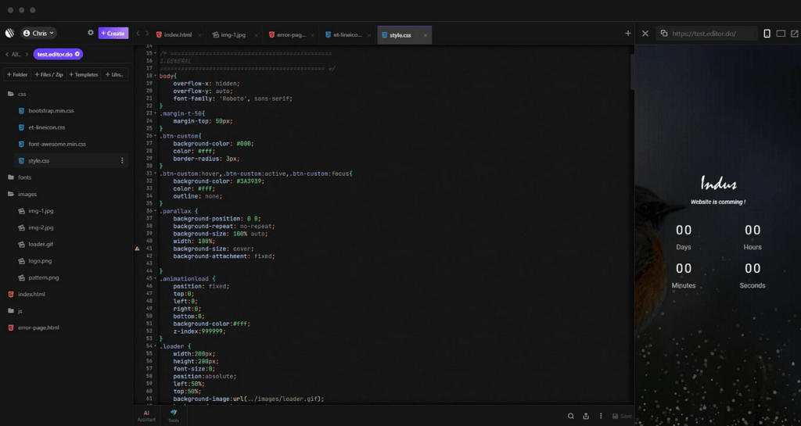The height and width of the screenshot is (426, 801).
Task: Switch the preview to desktop view
Action: [x=781, y=34]
